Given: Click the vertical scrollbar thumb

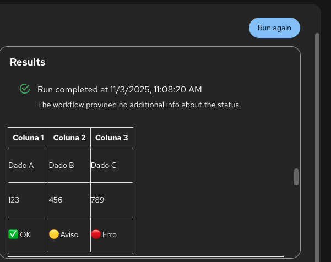Looking at the screenshot, I should [296, 177].
